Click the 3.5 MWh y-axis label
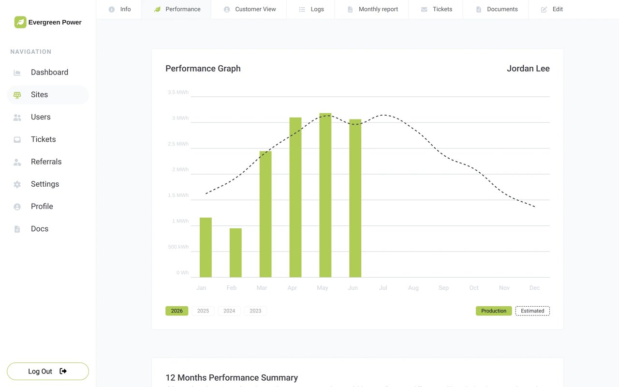 (178, 92)
